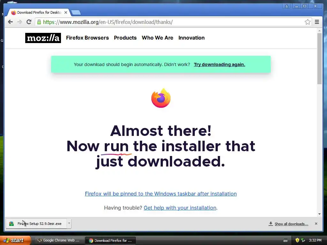Click the keyboard icon in system tray

tap(285, 241)
